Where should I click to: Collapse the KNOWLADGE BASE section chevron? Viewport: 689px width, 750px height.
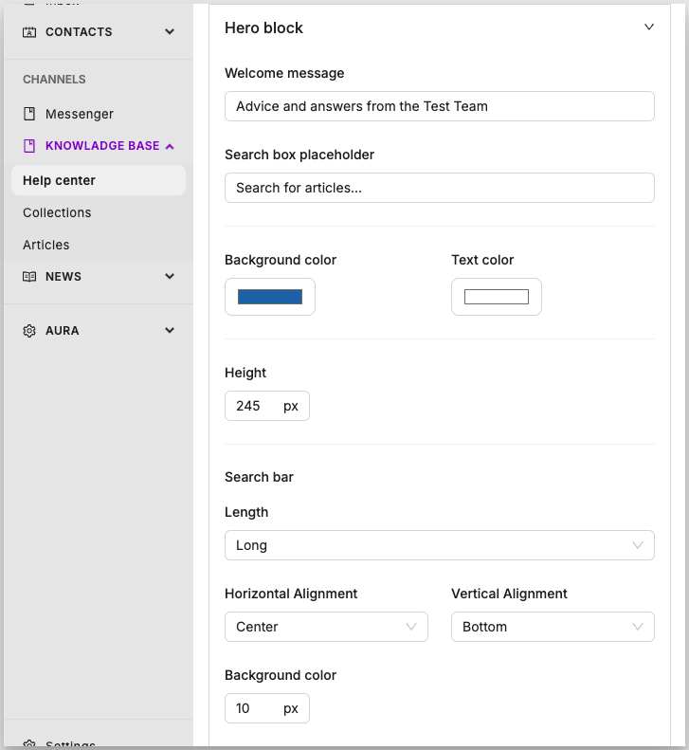[170, 146]
